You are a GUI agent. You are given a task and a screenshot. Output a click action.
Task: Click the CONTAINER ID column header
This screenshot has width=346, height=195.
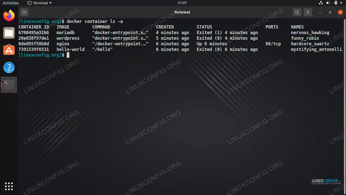(x=34, y=27)
